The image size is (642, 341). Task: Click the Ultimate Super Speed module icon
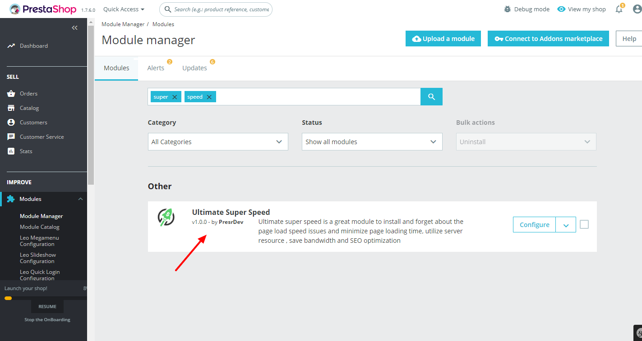point(166,217)
